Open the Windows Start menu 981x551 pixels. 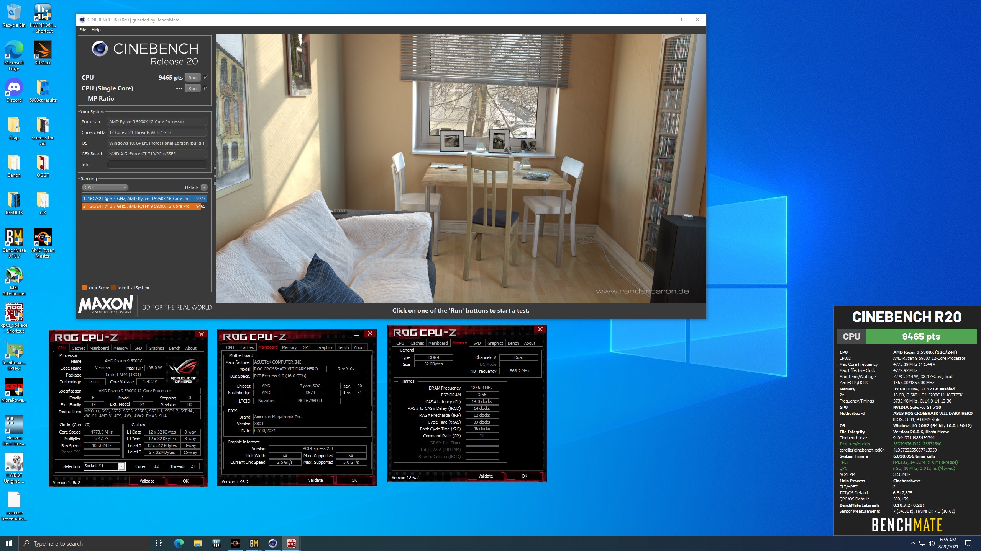(x=9, y=543)
